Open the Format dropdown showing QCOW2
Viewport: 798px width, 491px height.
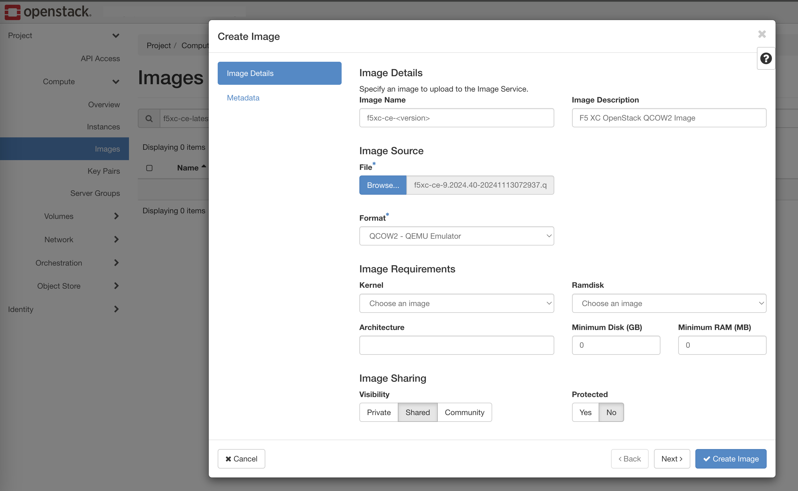[456, 236]
